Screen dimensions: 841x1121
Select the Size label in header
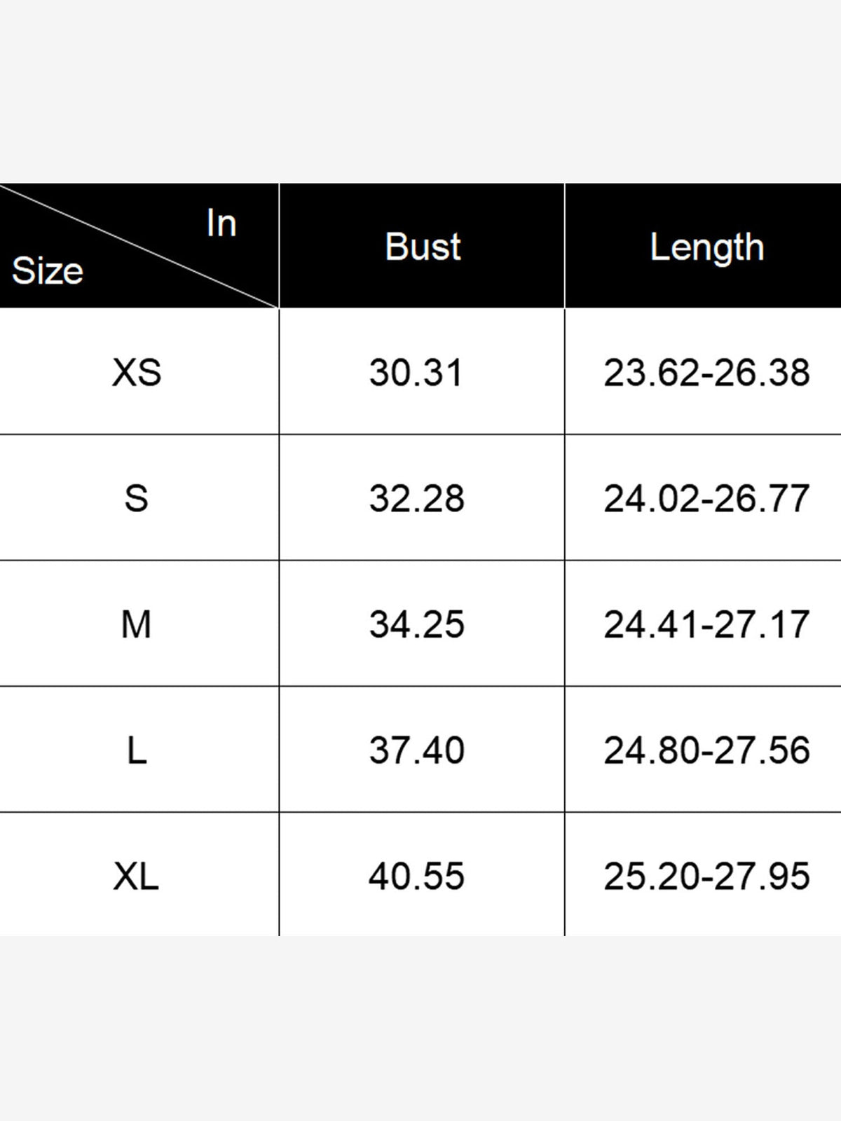(48, 270)
